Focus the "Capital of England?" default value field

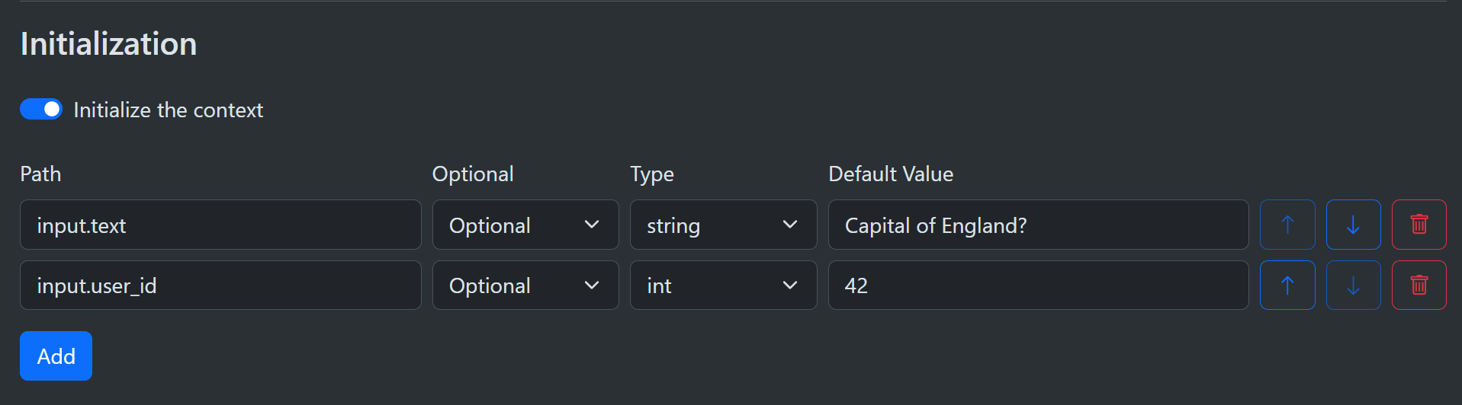1037,225
